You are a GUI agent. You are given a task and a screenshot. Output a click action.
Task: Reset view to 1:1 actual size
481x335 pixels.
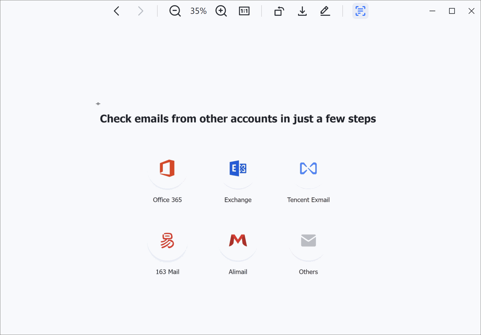click(244, 11)
